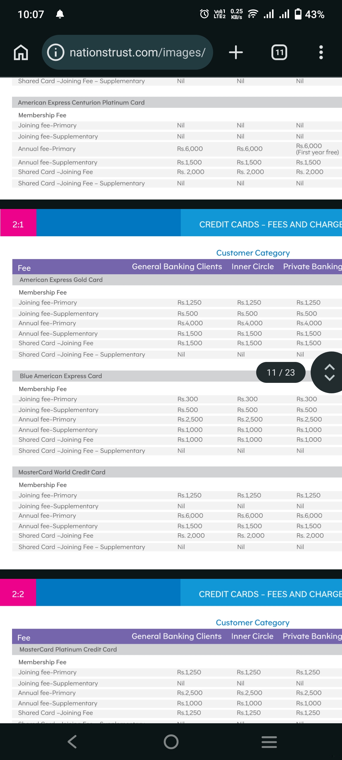
Task: Tap the notification bell in status bar
Action: click(x=60, y=14)
